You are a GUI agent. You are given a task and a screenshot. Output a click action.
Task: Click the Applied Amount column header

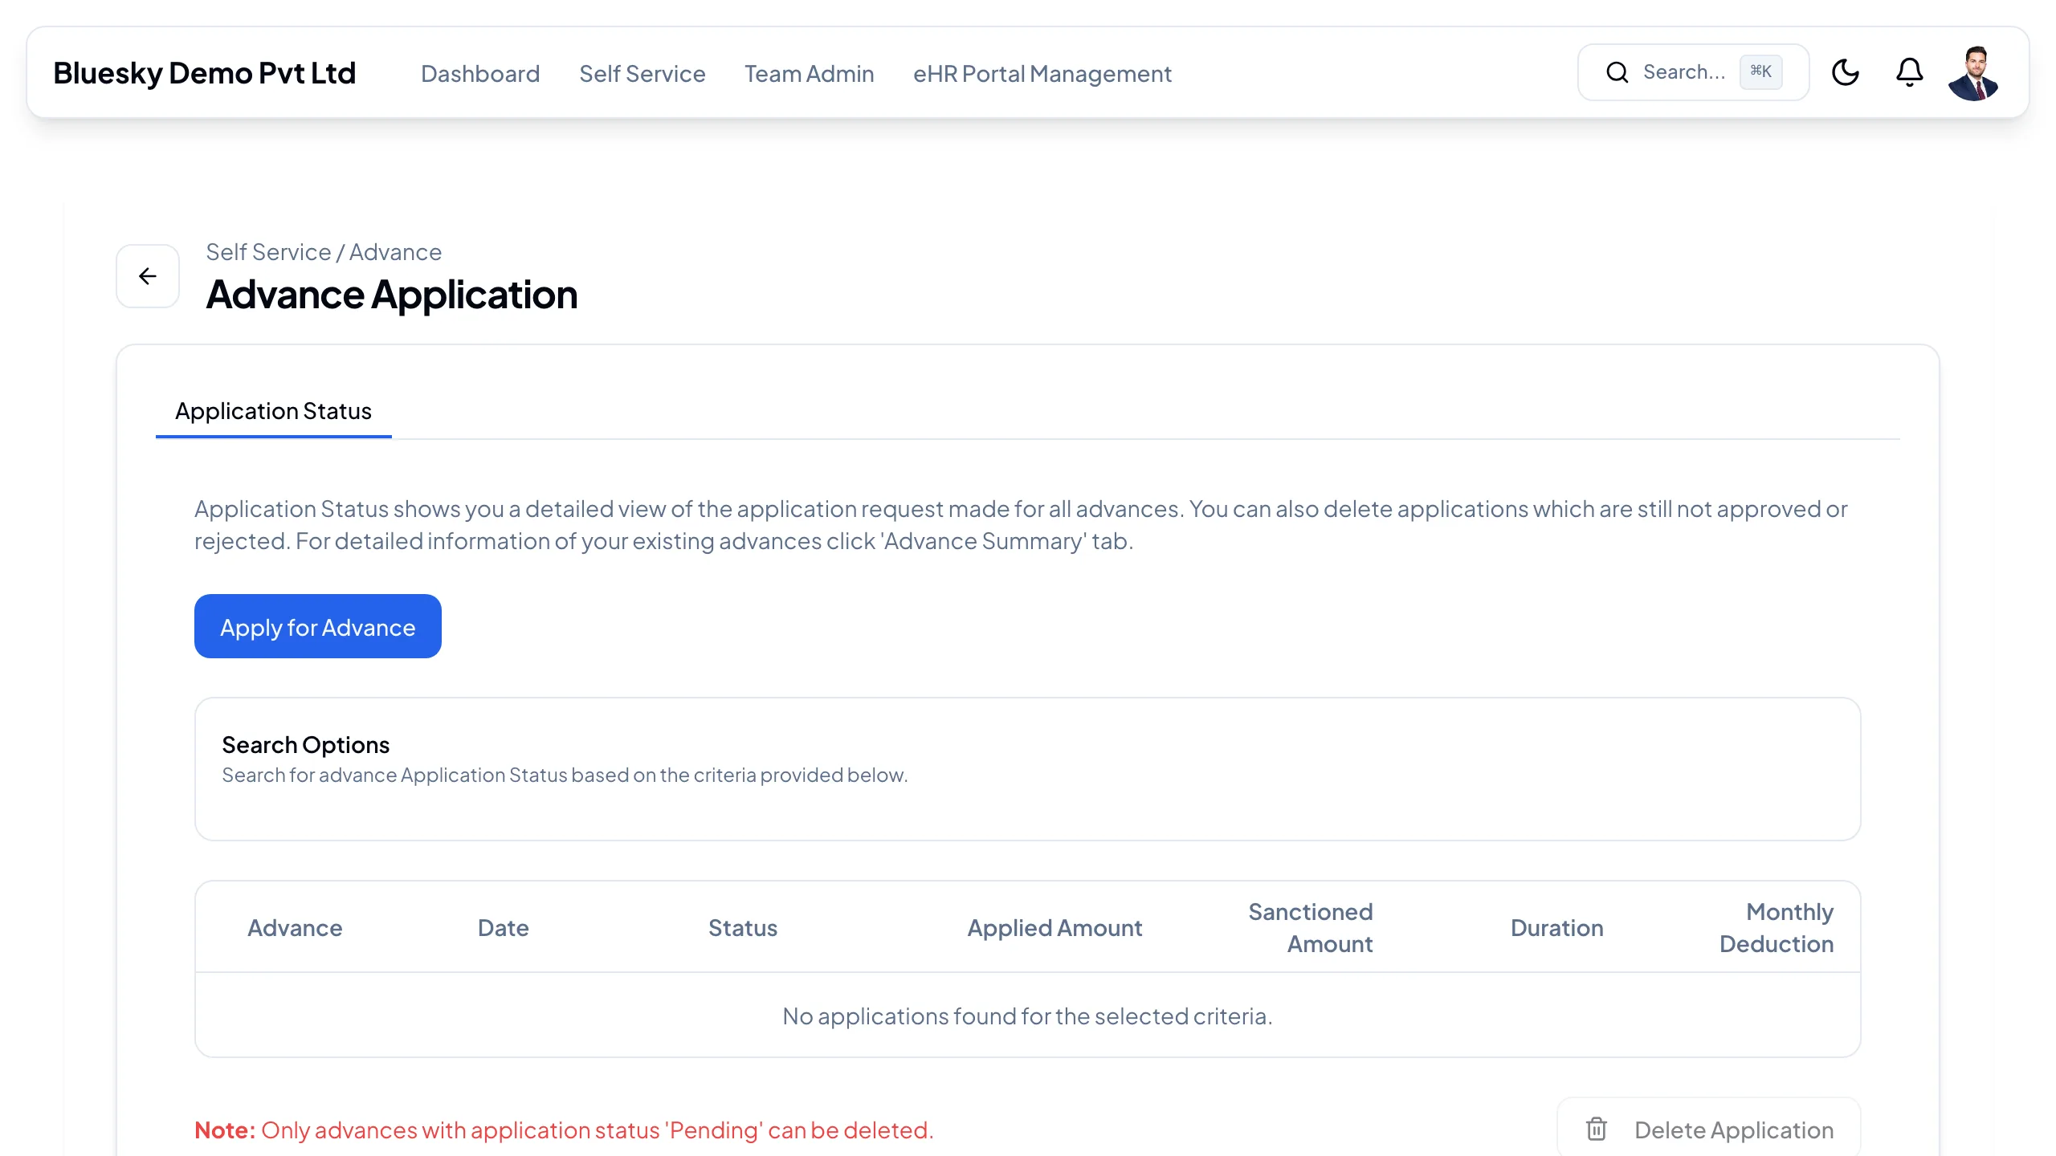1055,928
